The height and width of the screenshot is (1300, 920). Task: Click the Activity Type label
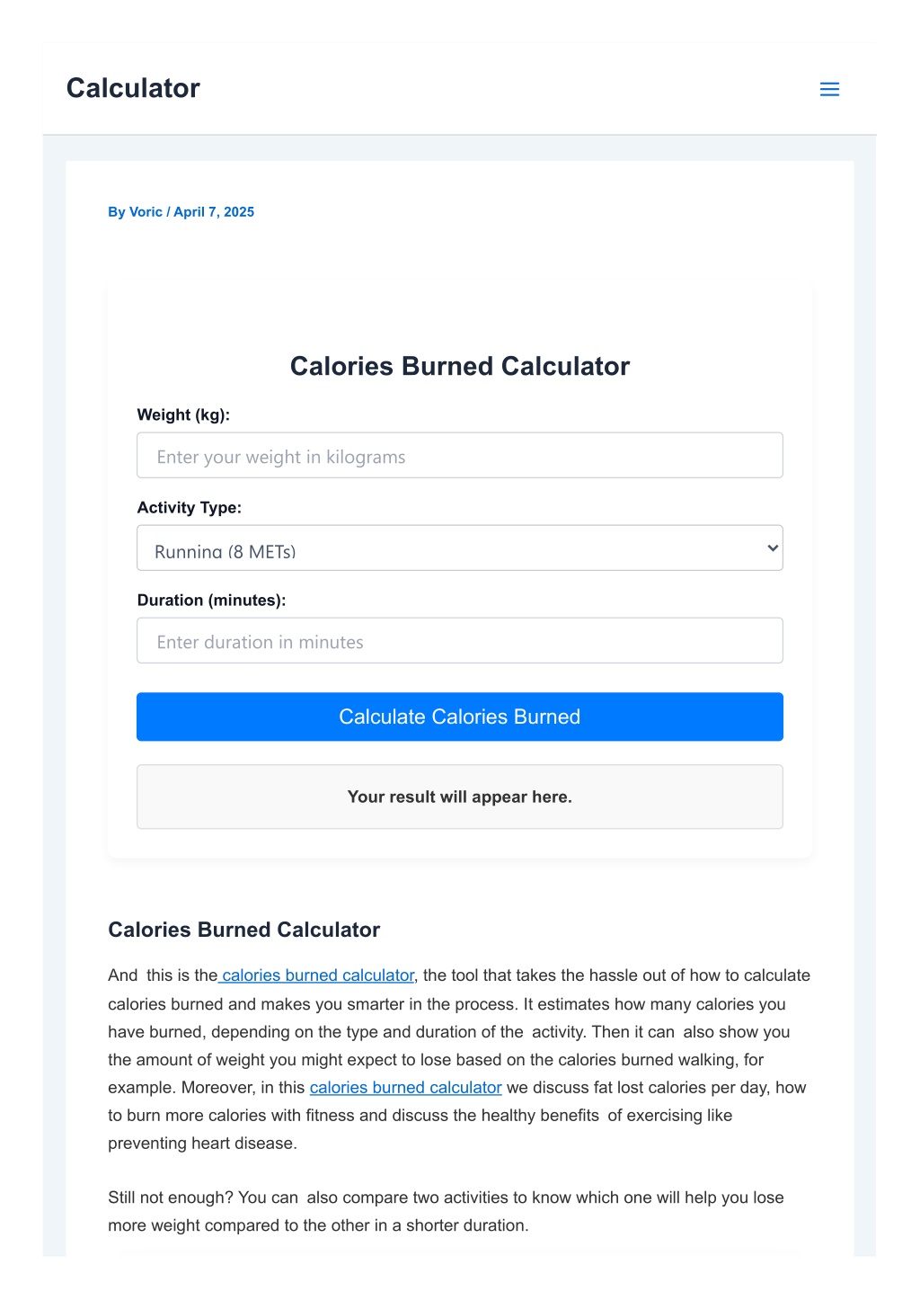pyautogui.click(x=190, y=508)
